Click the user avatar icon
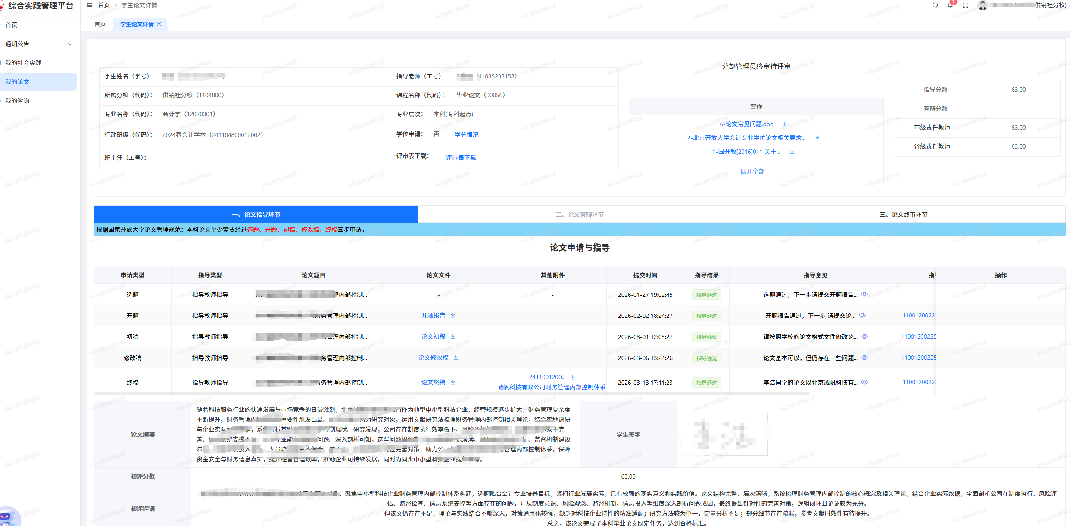1070x526 pixels. point(983,5)
